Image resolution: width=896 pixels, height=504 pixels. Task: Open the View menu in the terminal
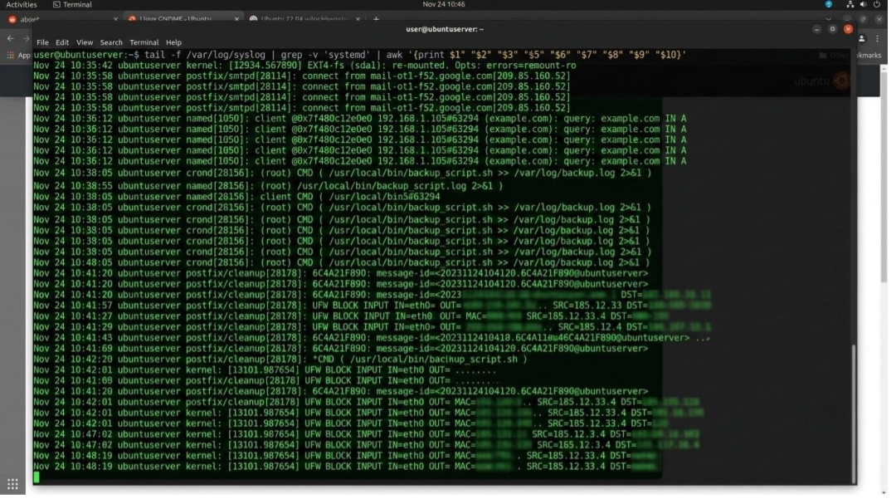(x=85, y=42)
